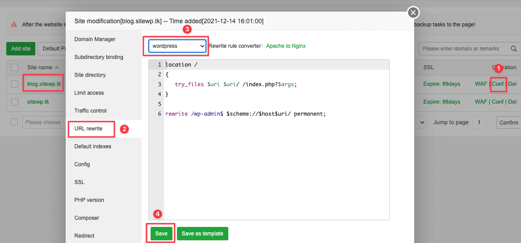Go to Traffic control tab

pyautogui.click(x=90, y=110)
